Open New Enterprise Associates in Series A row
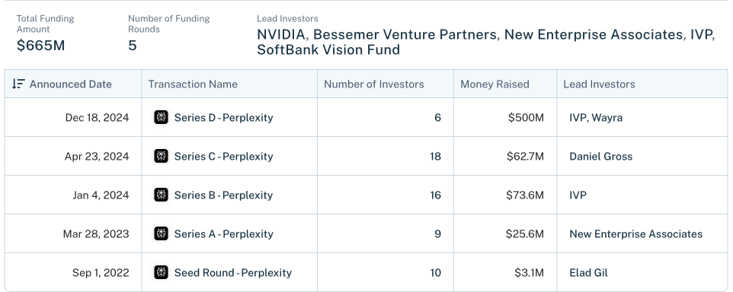 pyautogui.click(x=635, y=233)
